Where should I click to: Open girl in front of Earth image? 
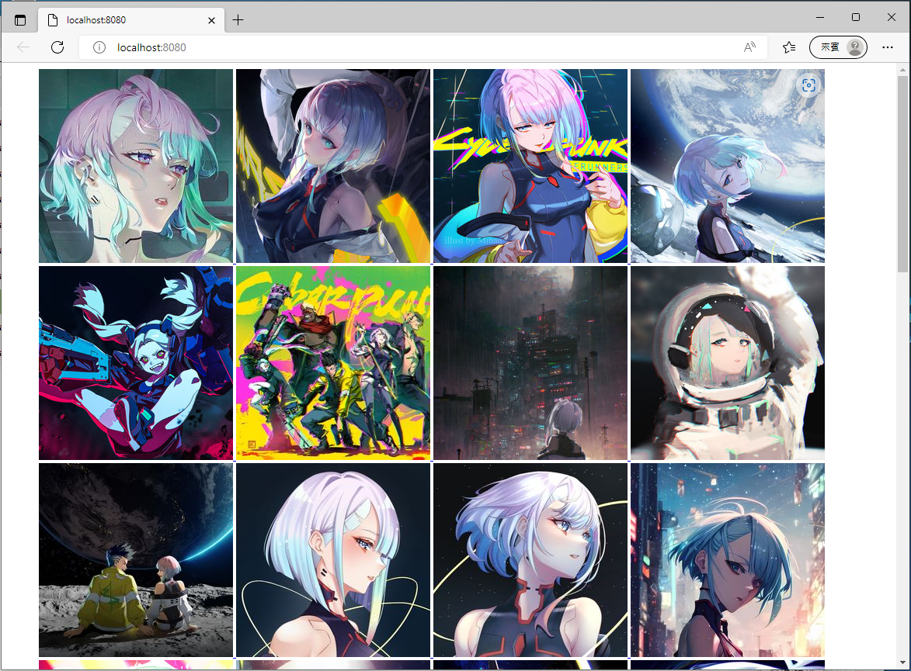[728, 166]
